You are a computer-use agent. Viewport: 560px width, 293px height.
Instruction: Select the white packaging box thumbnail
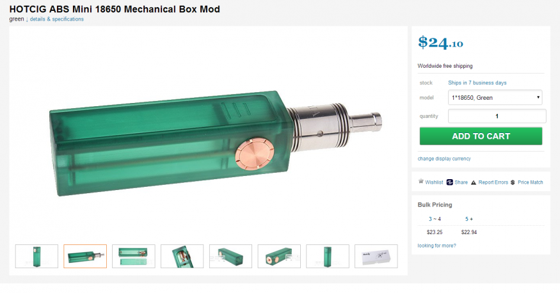(x=376, y=257)
